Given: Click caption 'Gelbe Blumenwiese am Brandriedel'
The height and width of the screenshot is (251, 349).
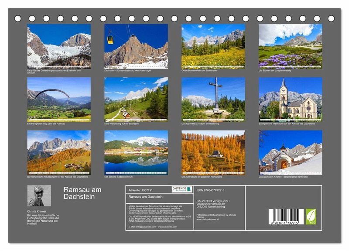Looking at the screenshot, I should 199,71.
